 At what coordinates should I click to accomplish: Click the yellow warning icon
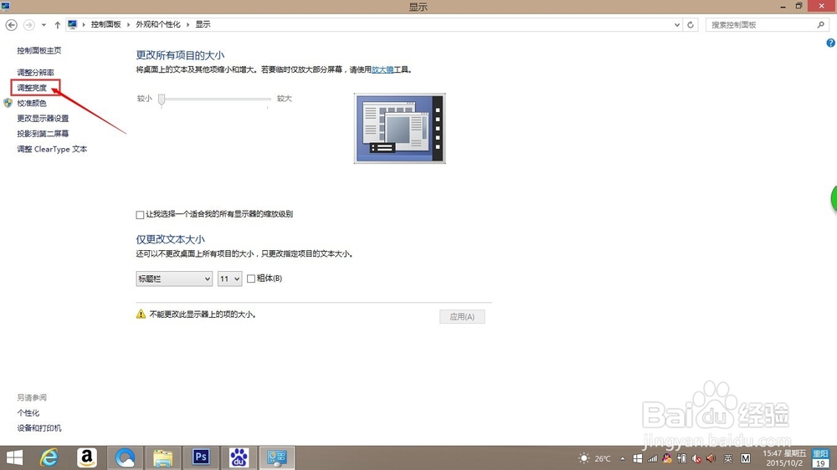click(141, 314)
